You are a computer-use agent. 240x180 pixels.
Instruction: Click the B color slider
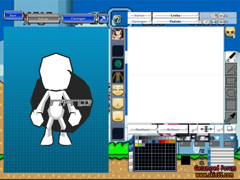pyautogui.click(x=221, y=162)
